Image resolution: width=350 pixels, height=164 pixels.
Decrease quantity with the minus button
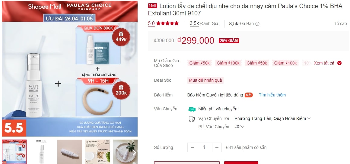tap(192, 147)
